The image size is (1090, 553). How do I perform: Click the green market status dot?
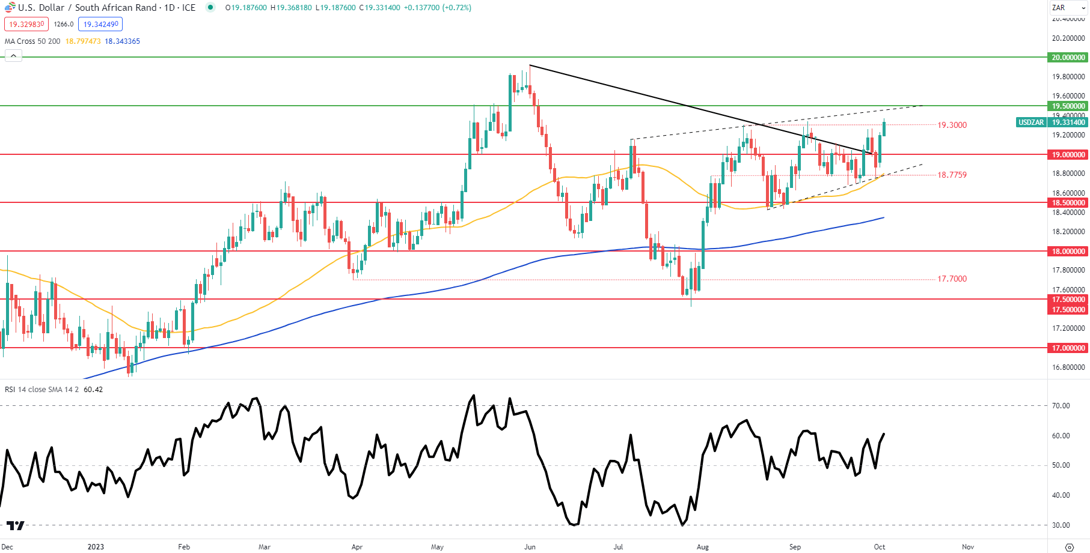(x=210, y=8)
